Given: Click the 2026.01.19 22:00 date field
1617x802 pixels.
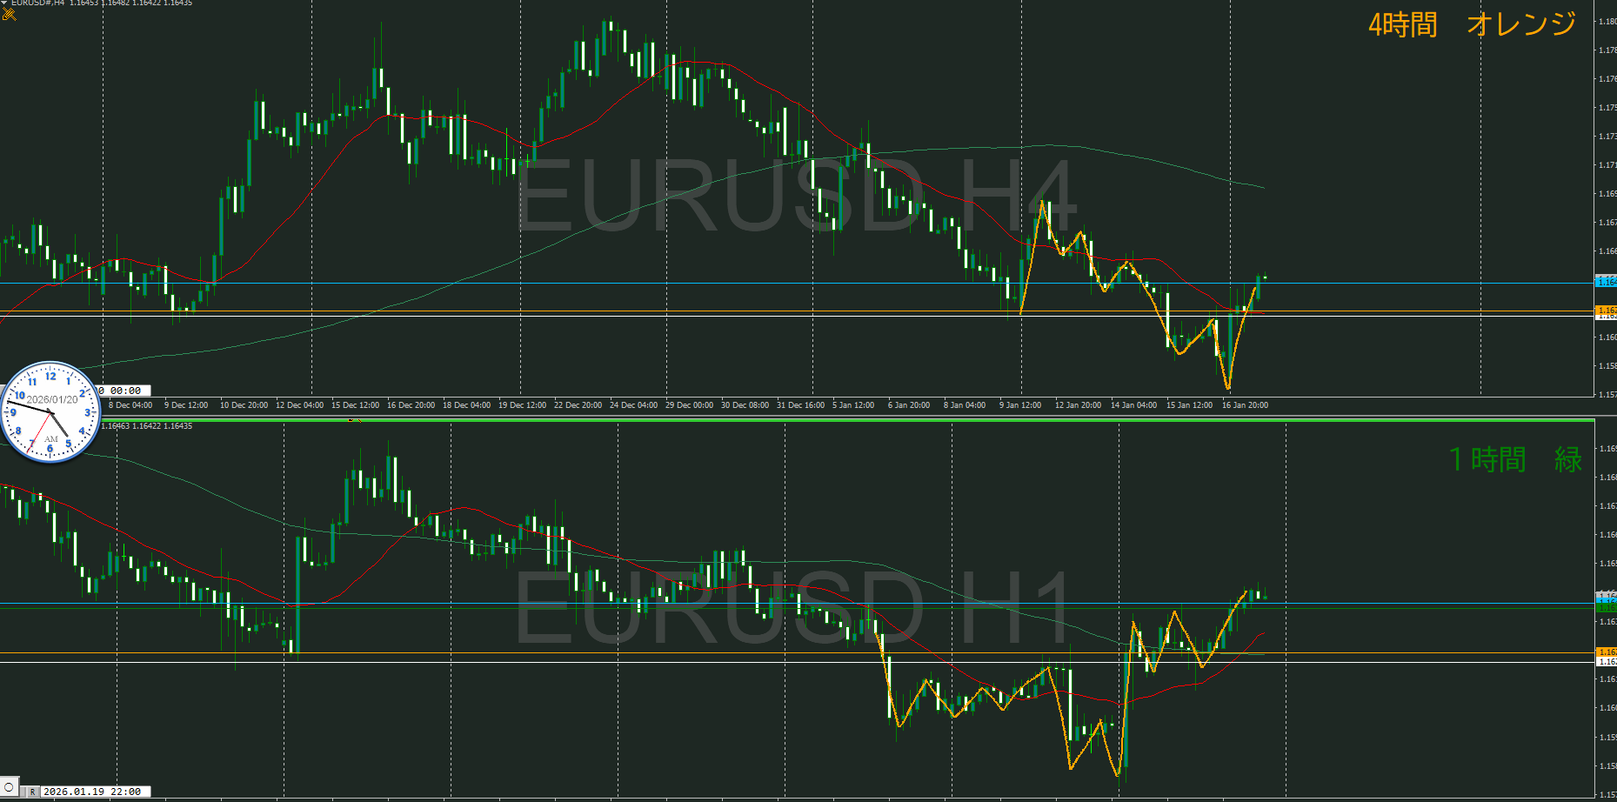Looking at the screenshot, I should click(92, 792).
